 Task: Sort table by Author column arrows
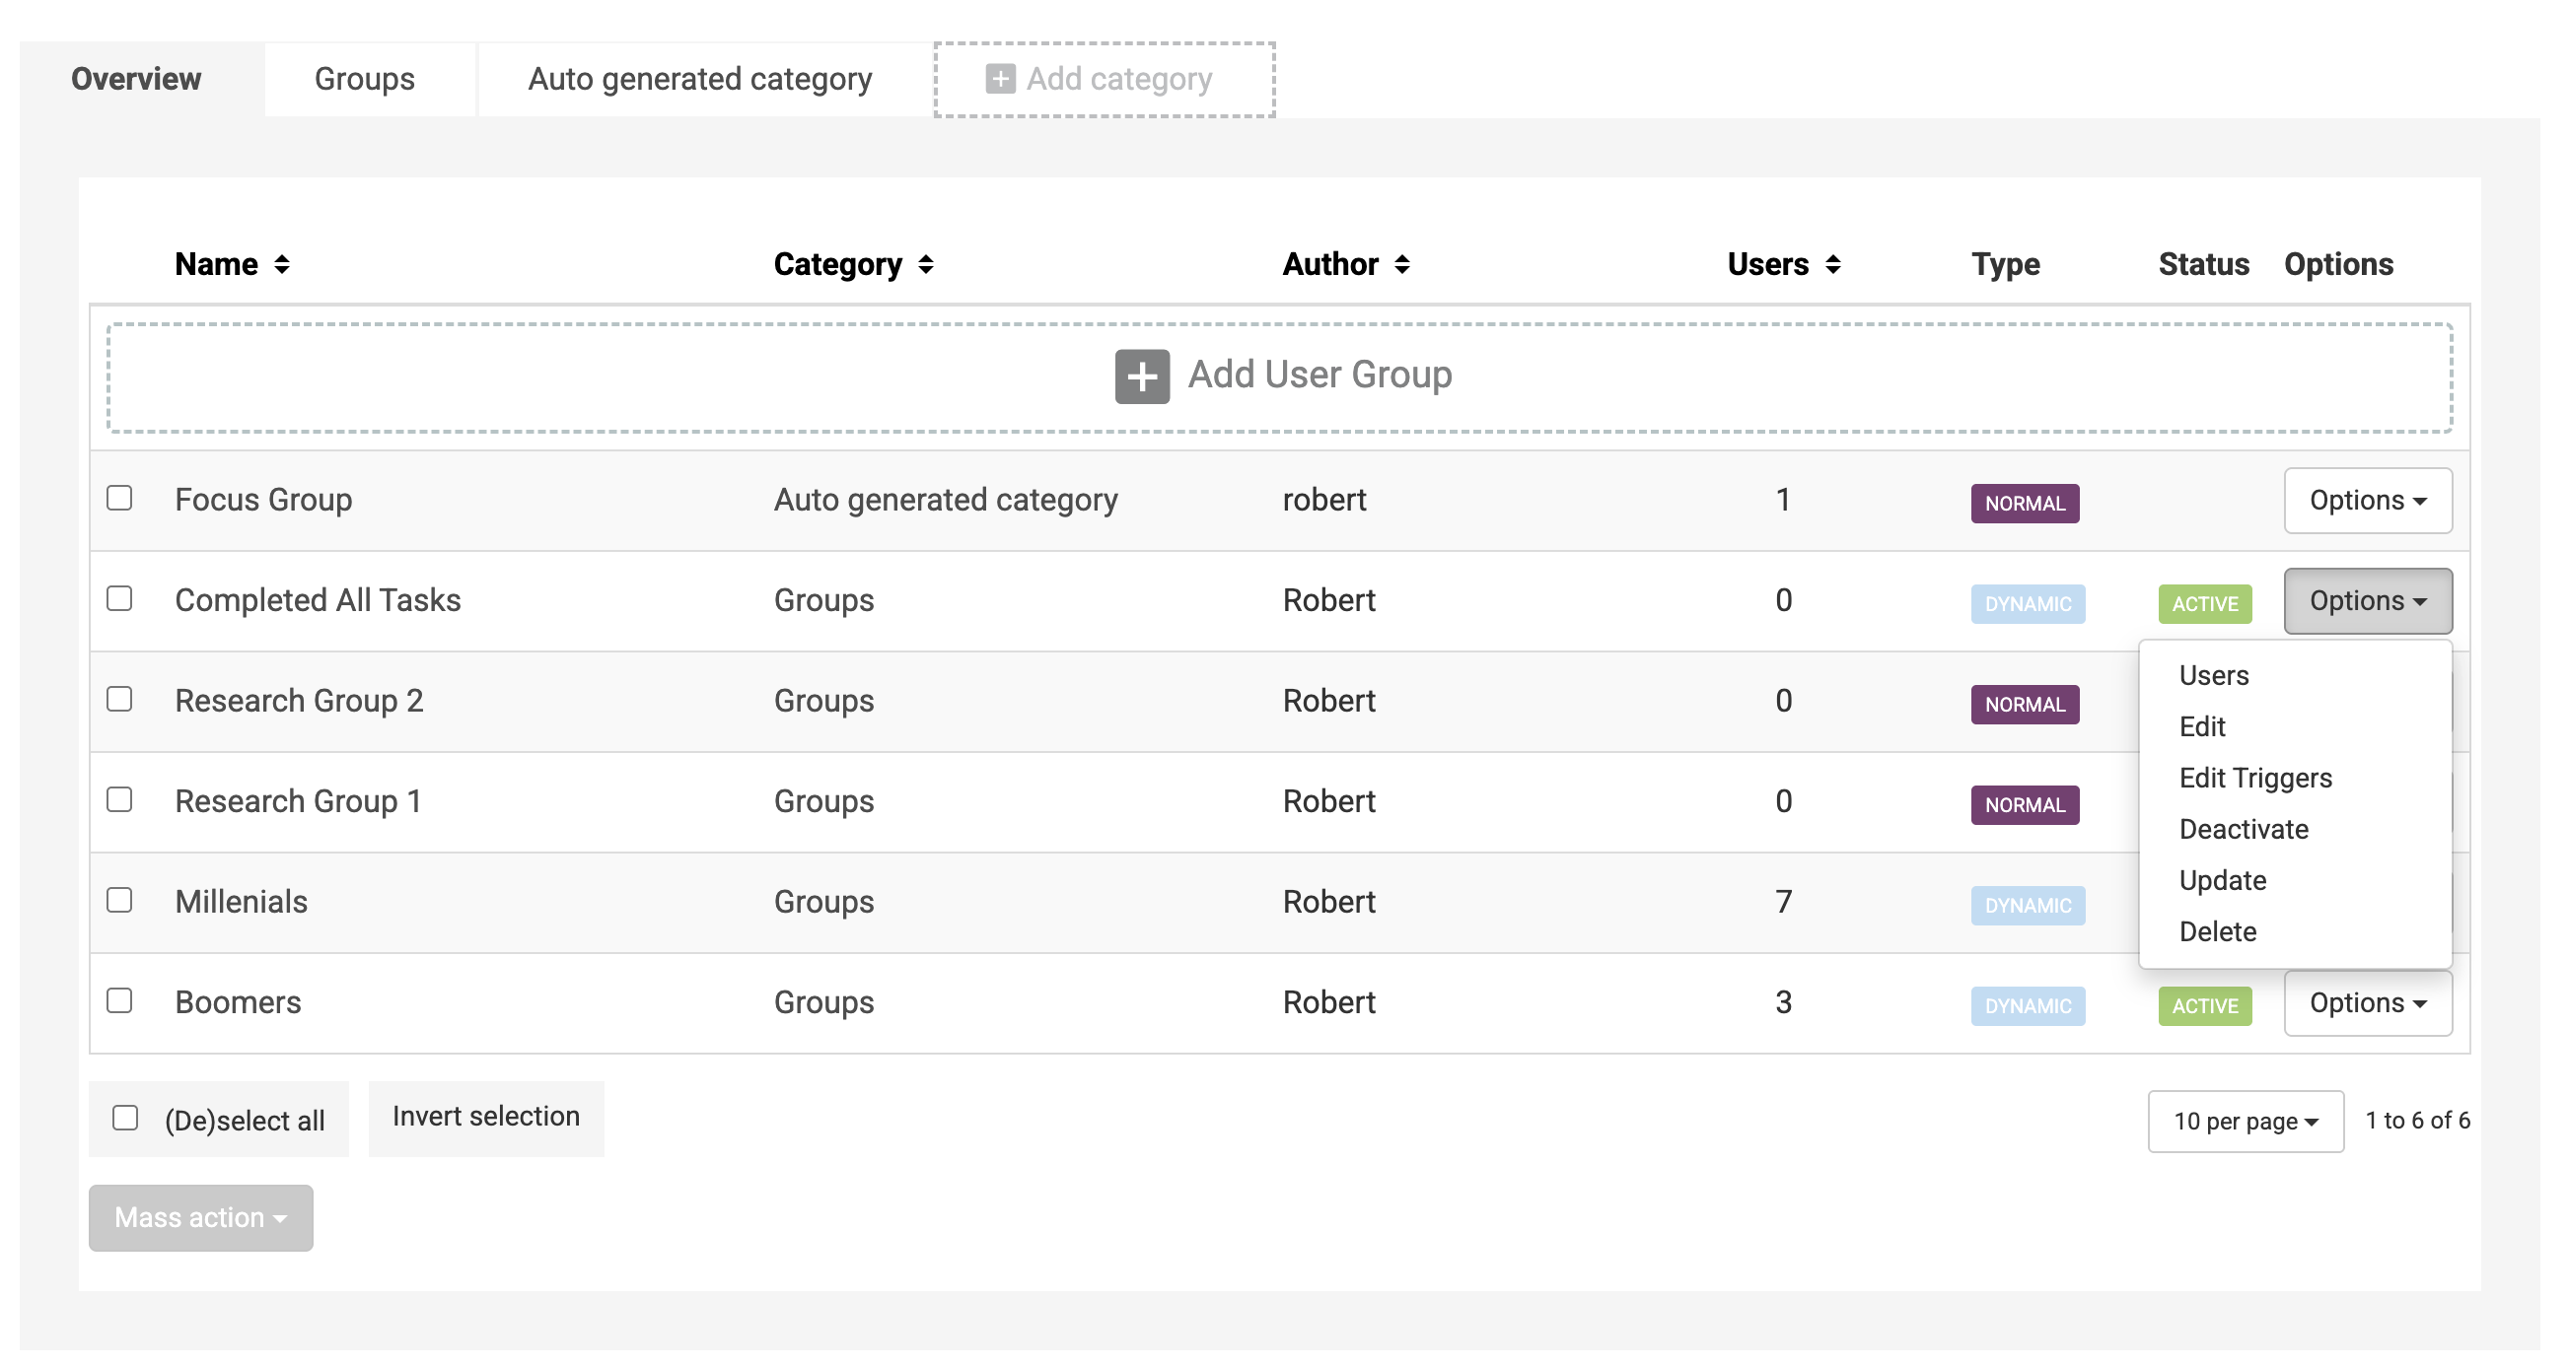(x=1401, y=264)
